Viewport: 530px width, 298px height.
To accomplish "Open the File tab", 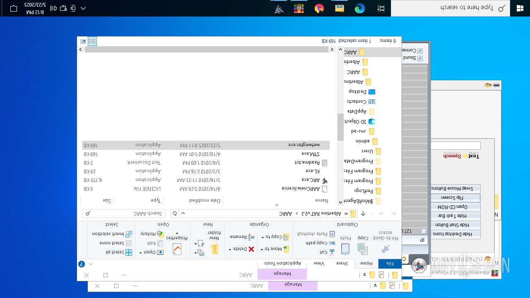I will point(390,263).
